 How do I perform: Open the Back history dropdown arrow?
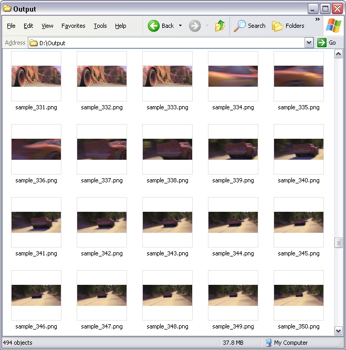[181, 26]
